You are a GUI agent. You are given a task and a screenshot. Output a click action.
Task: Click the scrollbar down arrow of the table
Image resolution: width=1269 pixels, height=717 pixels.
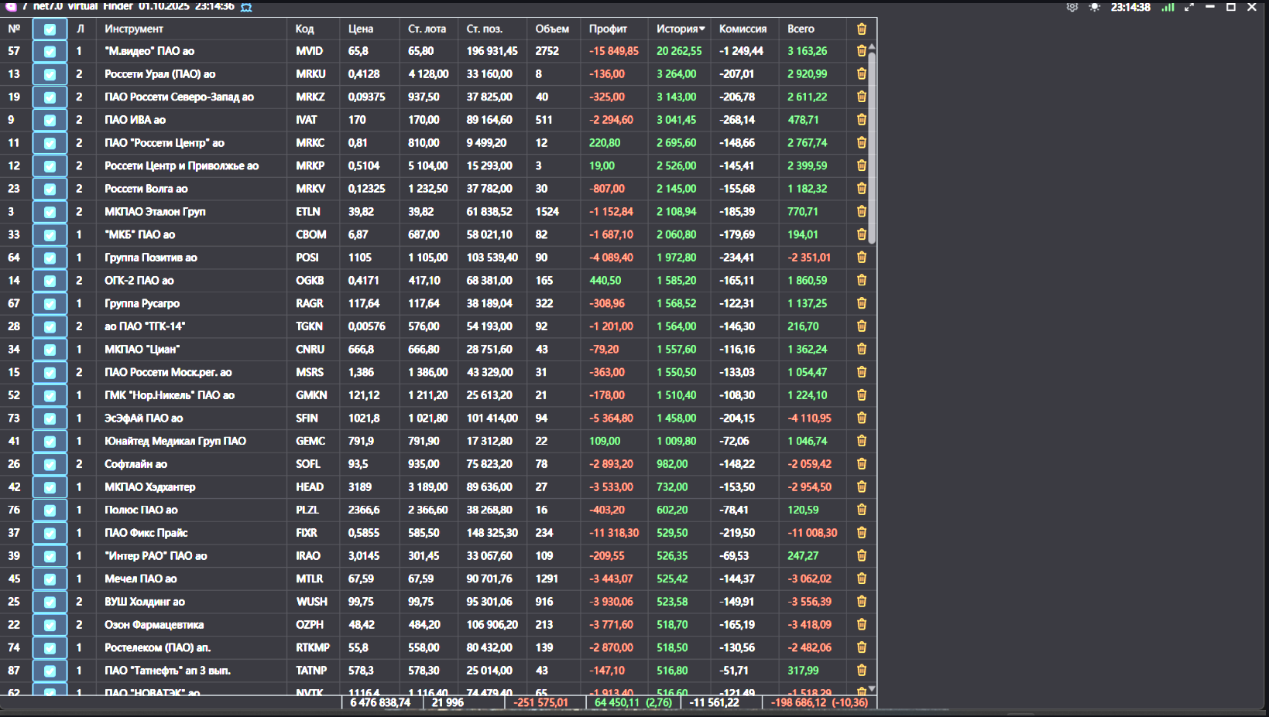pos(872,688)
